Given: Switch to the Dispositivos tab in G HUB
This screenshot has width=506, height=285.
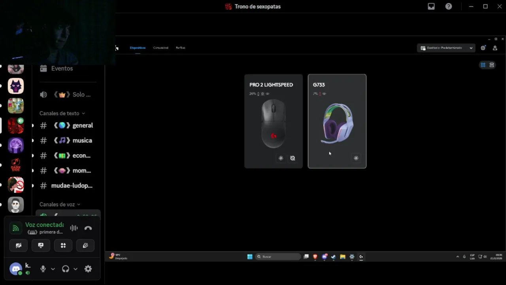Looking at the screenshot, I should pos(138,48).
